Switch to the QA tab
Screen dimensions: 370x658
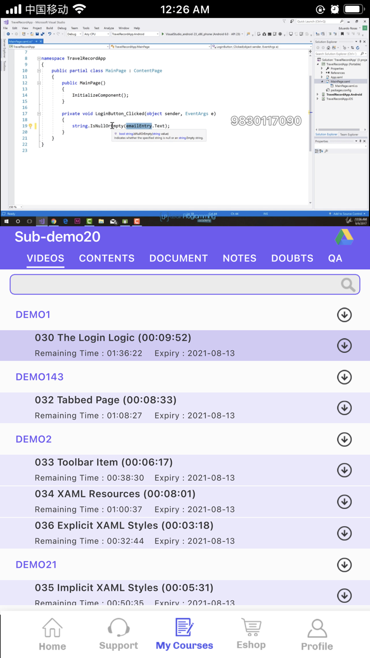[335, 258]
